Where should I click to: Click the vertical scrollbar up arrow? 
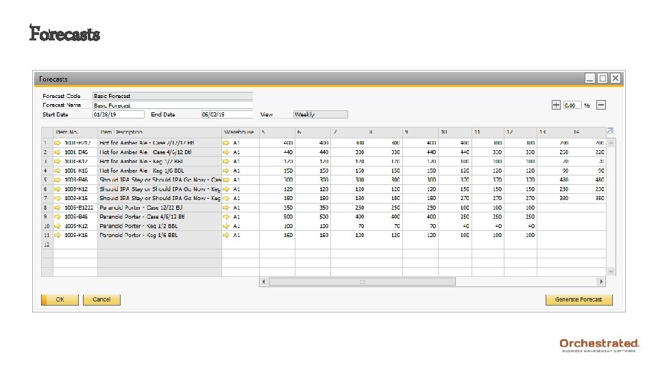click(x=611, y=143)
